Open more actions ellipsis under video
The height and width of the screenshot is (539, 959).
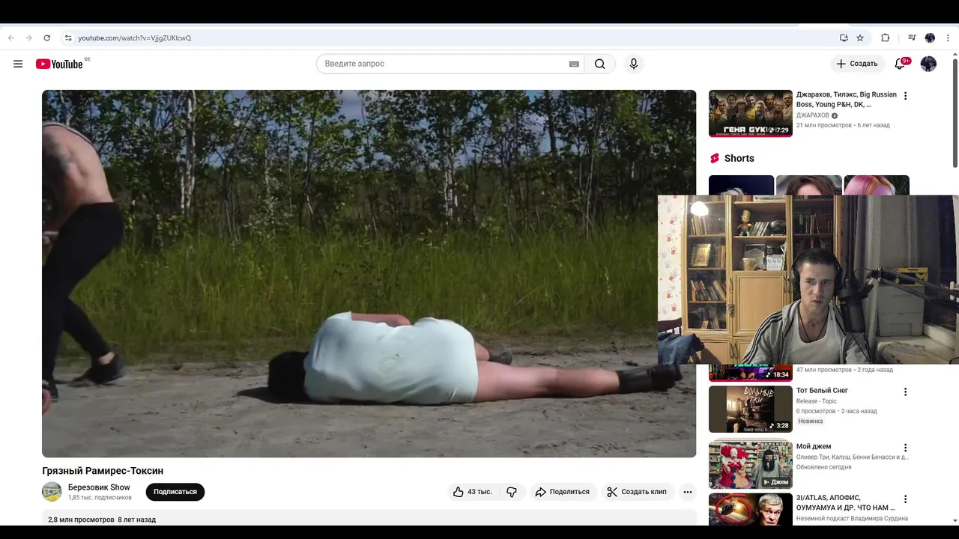click(x=688, y=492)
